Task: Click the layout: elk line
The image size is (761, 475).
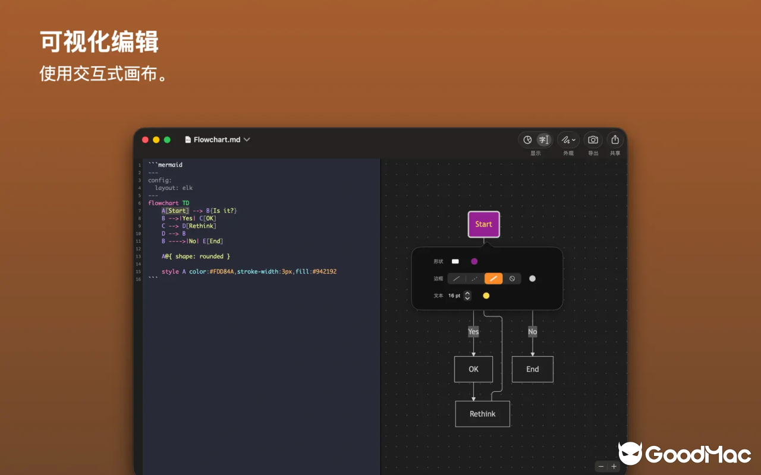Action: click(174, 188)
